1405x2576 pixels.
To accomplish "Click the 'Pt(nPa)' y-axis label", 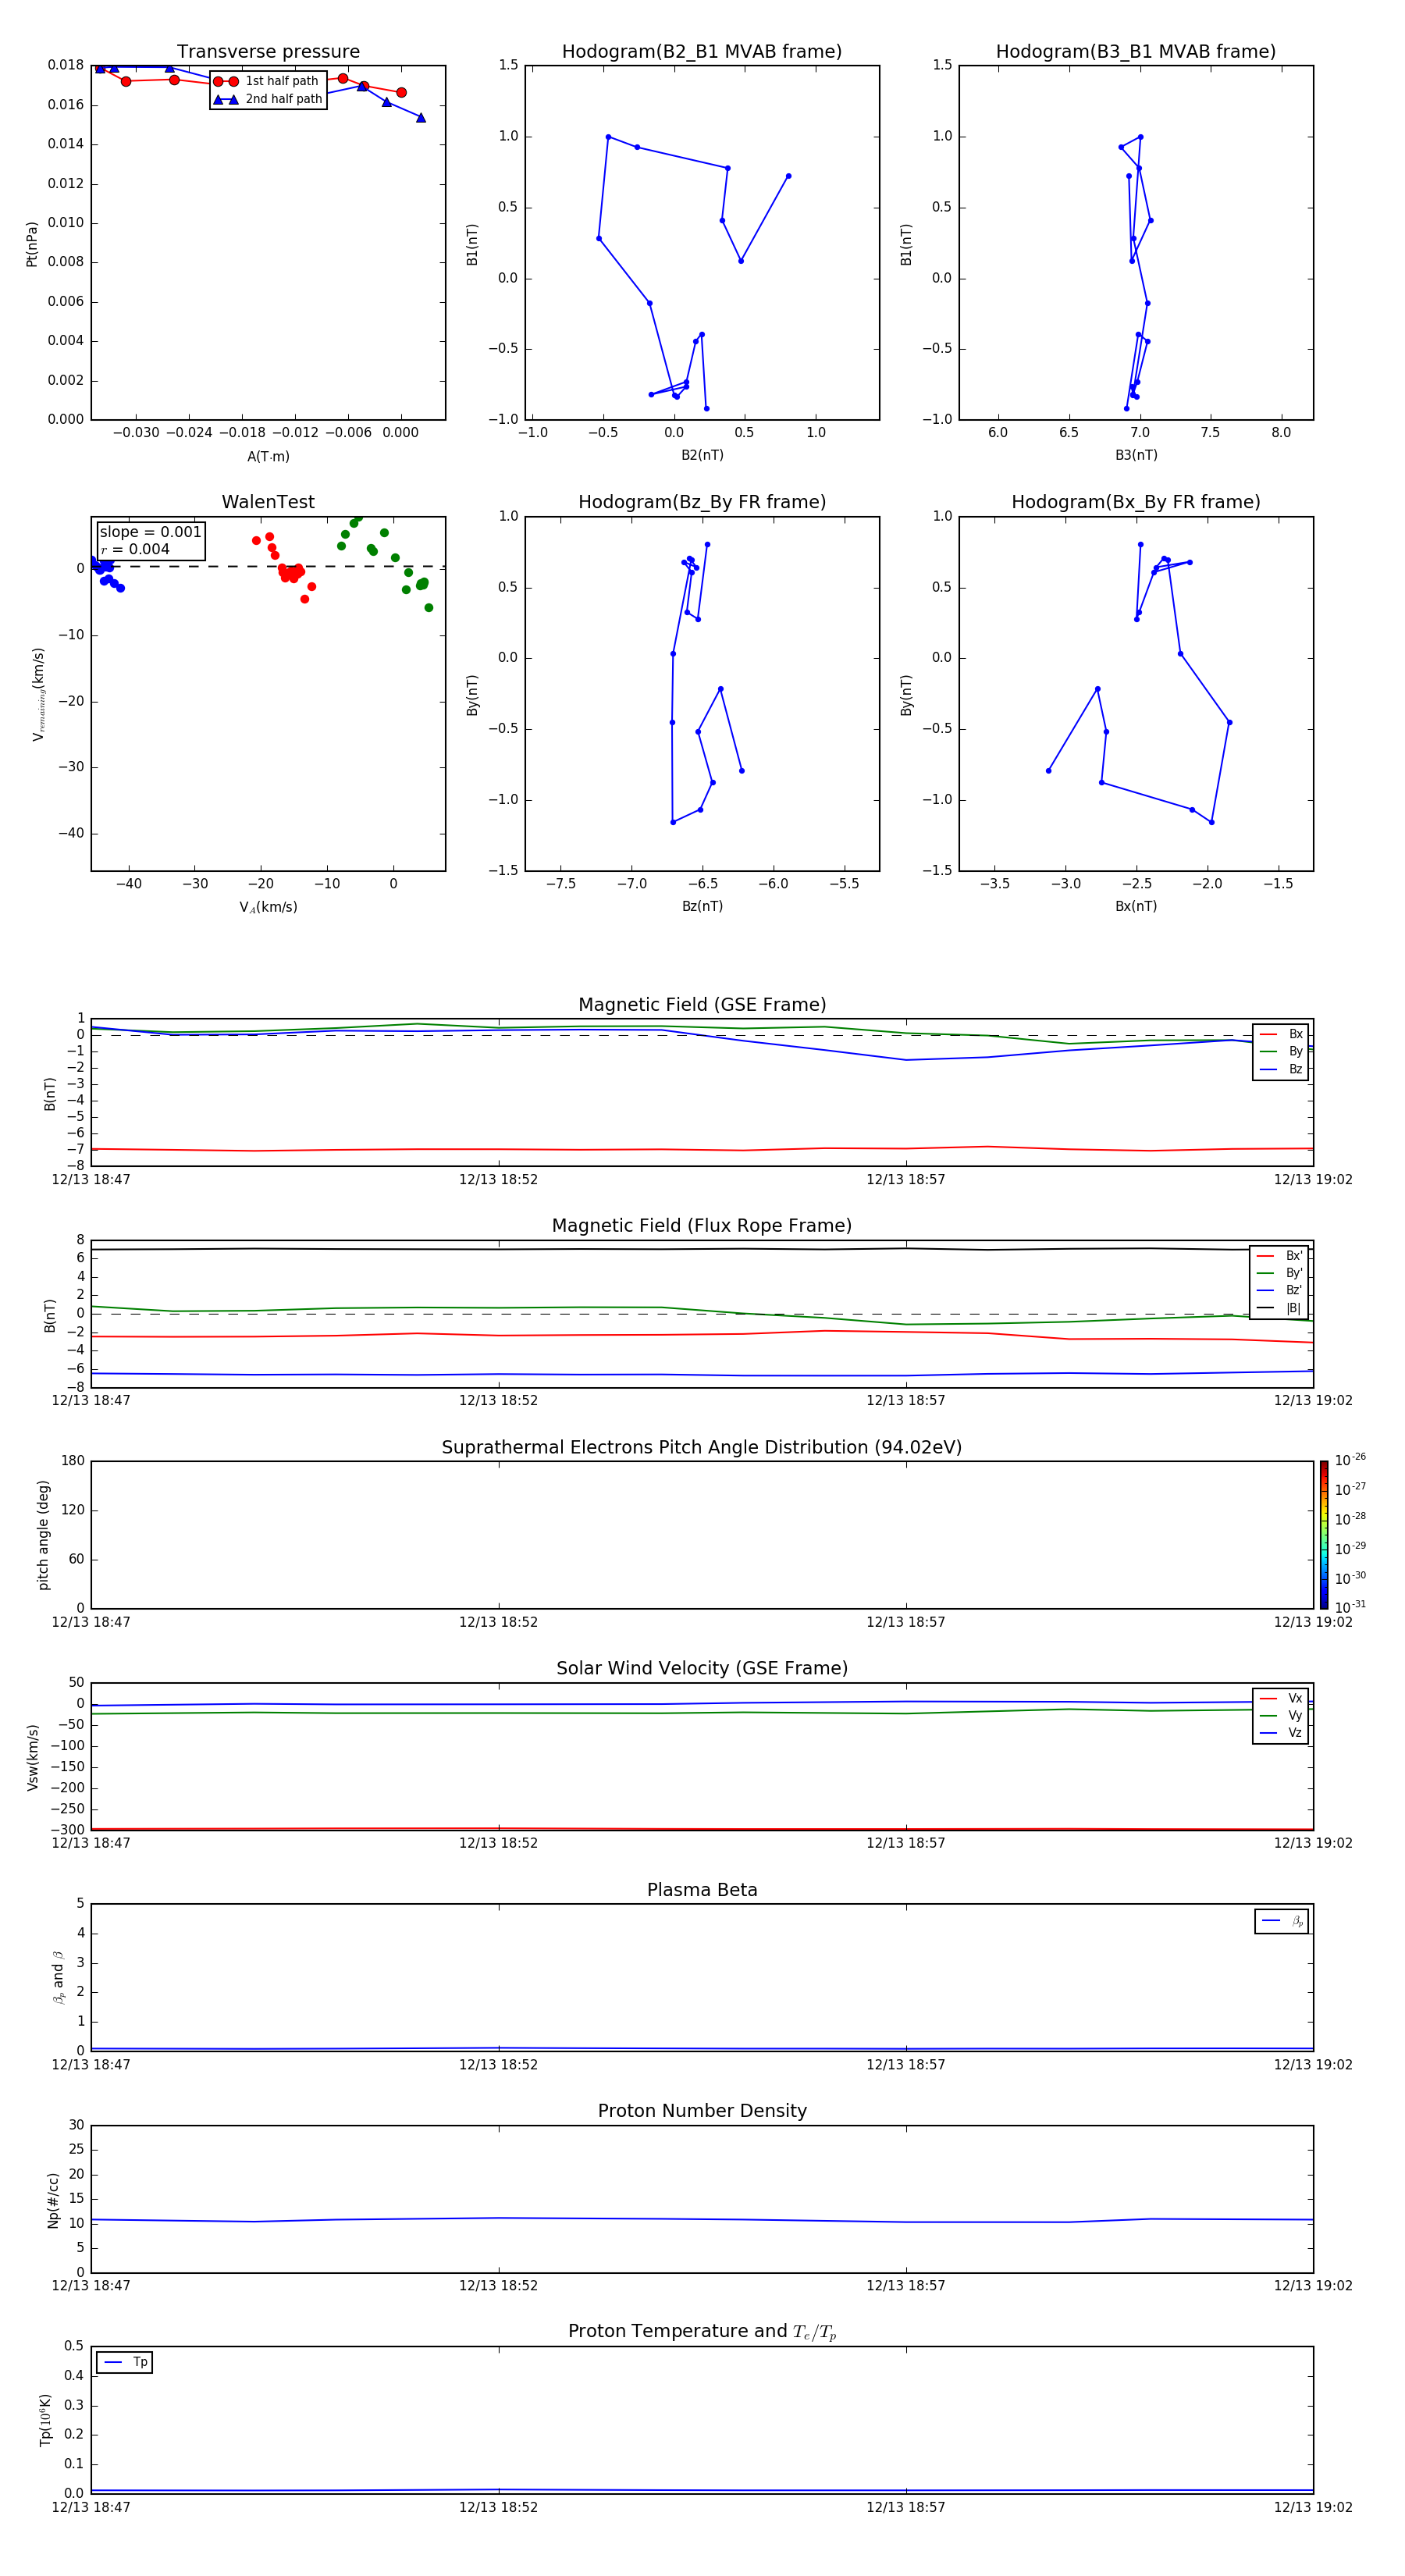I will [32, 243].
